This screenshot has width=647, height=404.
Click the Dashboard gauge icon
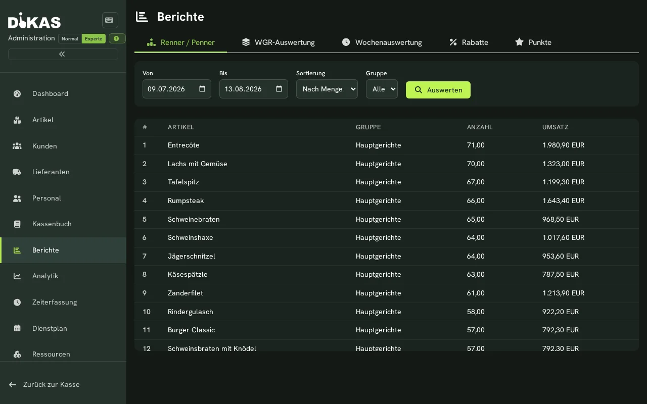[17, 93]
